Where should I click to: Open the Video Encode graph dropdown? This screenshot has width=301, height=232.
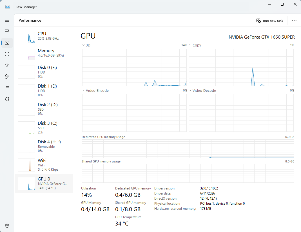(95, 91)
